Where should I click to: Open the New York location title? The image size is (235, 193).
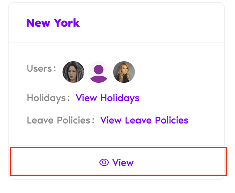(x=53, y=23)
